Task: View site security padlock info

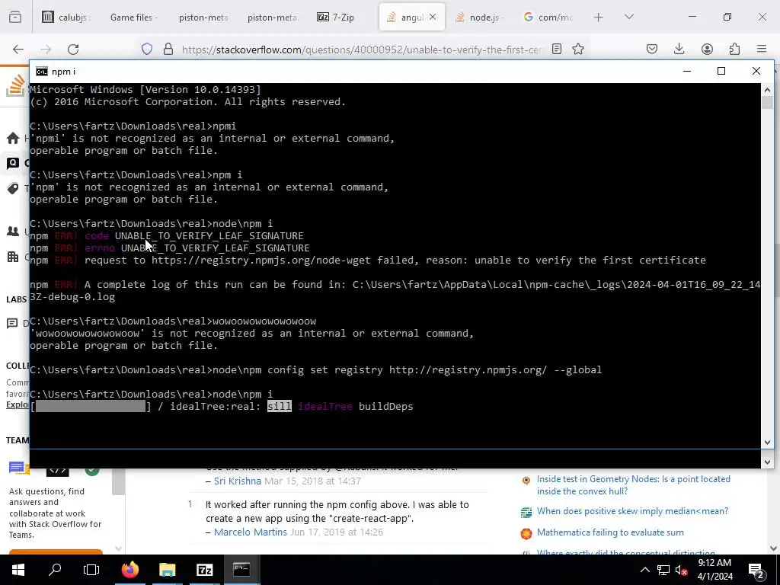Action: coord(168,49)
